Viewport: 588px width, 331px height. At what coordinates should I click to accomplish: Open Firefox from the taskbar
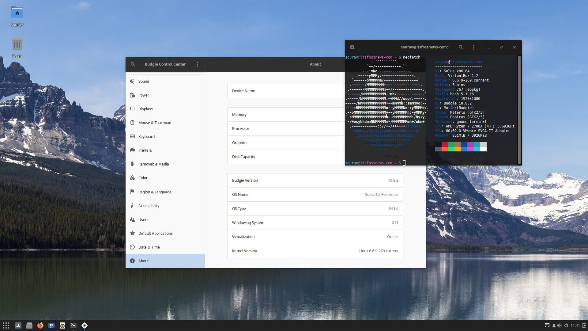point(40,325)
